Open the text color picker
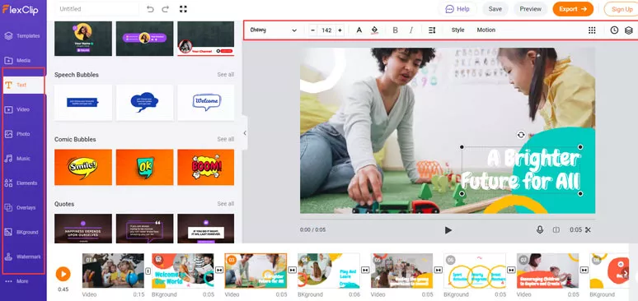Screen dimensions: 638x301 point(359,30)
